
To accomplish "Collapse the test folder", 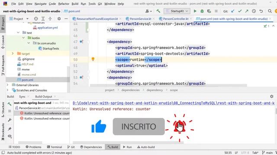I will tap(18, 33).
